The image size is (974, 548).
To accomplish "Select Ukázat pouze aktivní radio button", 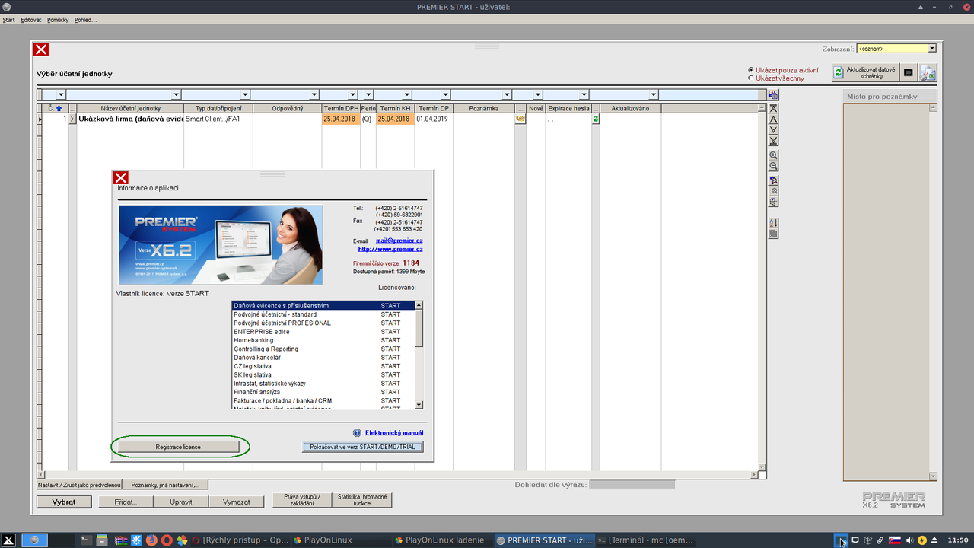I will pyautogui.click(x=751, y=69).
